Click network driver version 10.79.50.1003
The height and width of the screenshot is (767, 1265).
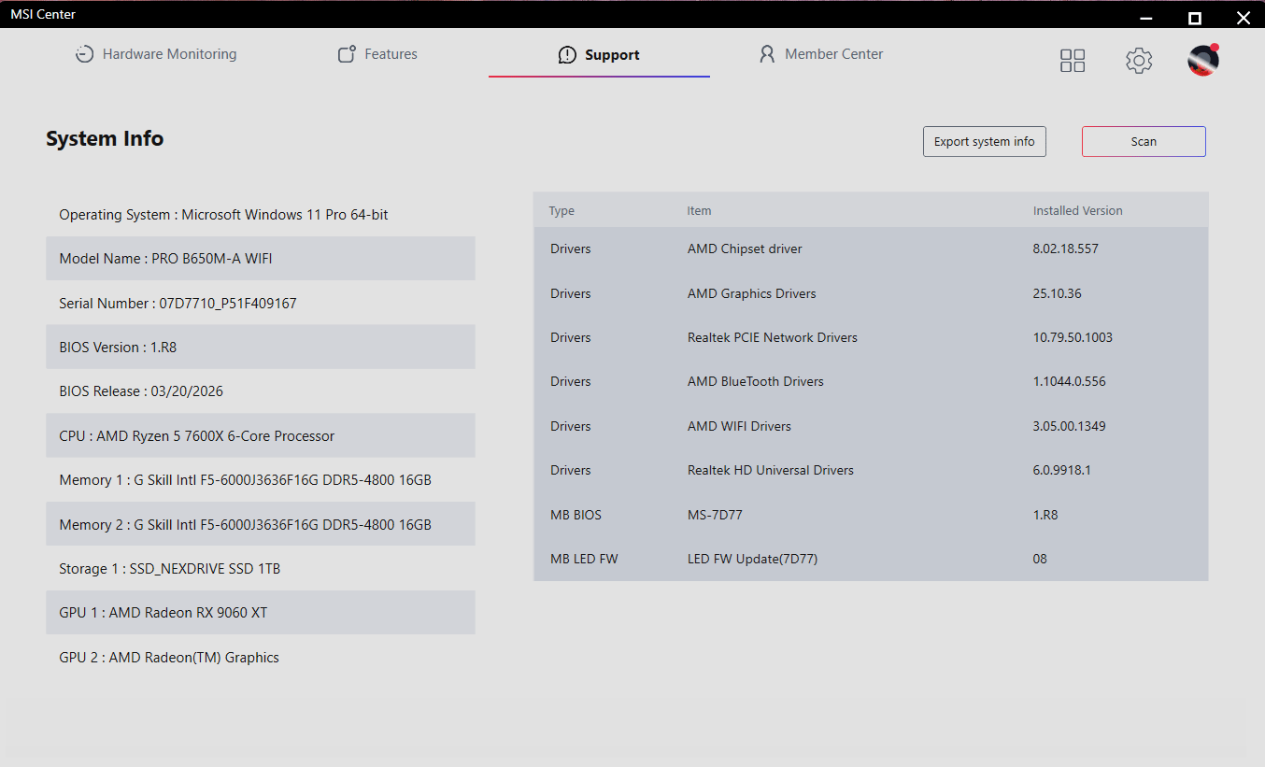point(1073,337)
